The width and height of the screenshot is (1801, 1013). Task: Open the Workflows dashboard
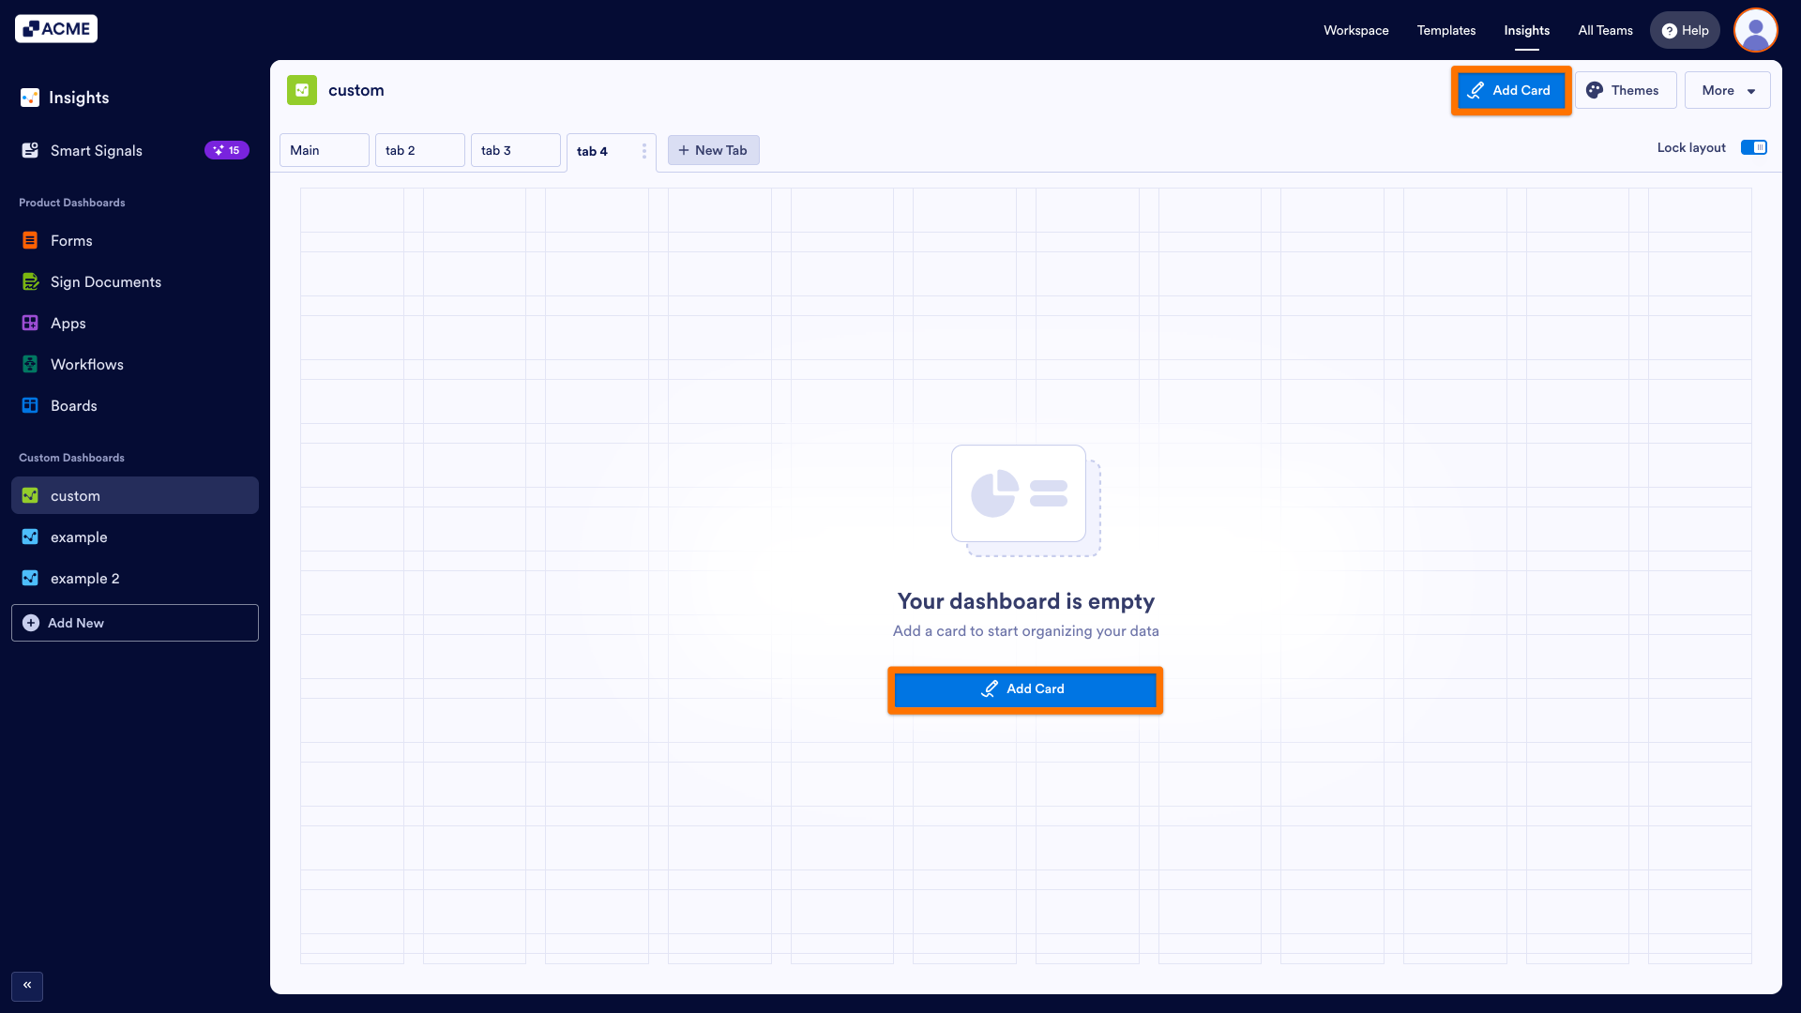point(135,364)
